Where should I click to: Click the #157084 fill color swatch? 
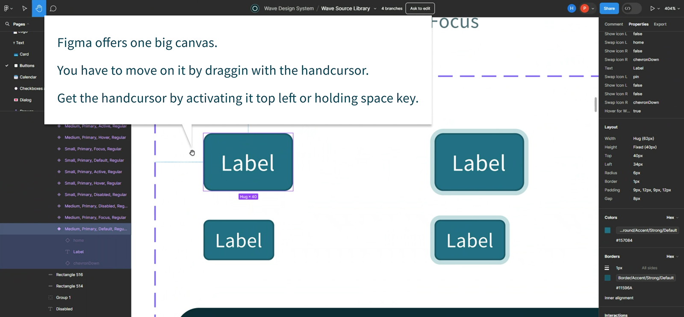coord(607,230)
